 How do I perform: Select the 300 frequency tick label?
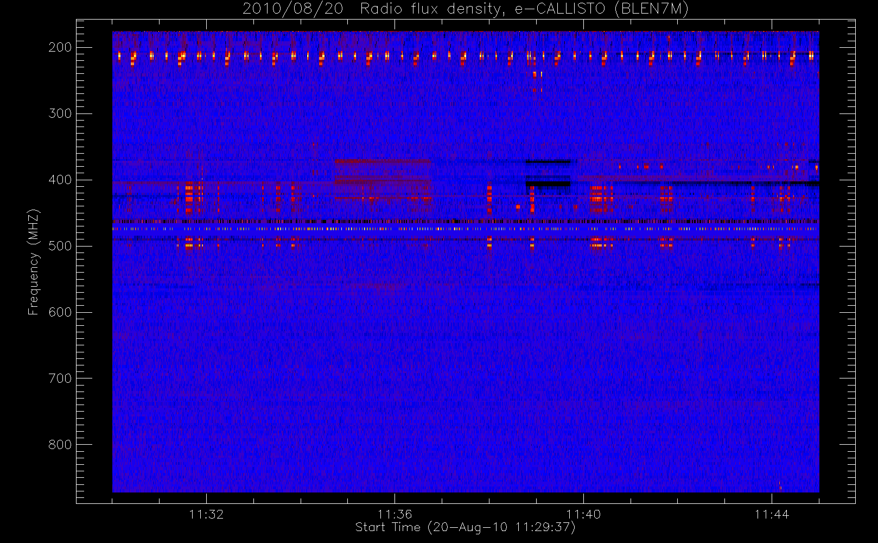tap(60, 113)
